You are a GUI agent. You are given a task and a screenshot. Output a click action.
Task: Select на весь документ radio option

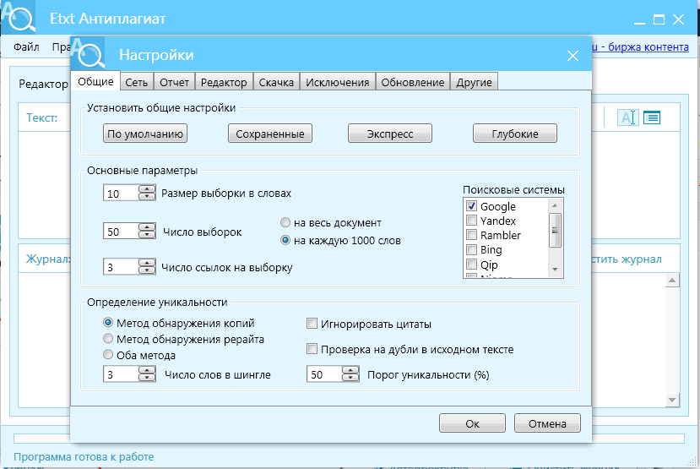pyautogui.click(x=285, y=222)
